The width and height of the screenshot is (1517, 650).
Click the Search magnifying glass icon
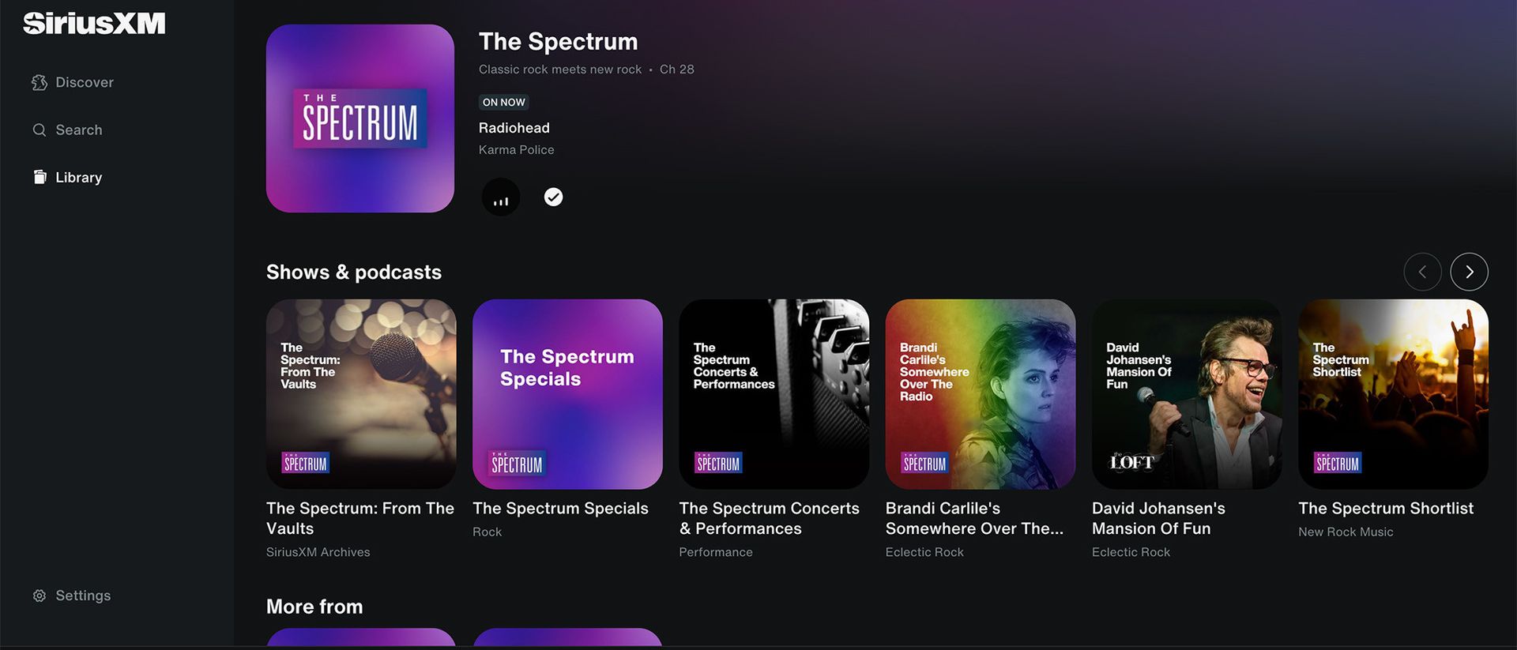pyautogui.click(x=39, y=130)
